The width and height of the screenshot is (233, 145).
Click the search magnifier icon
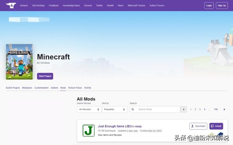[133, 109]
